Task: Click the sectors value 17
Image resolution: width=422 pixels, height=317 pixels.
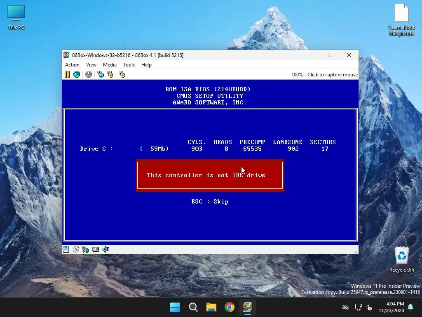Action: click(x=325, y=149)
